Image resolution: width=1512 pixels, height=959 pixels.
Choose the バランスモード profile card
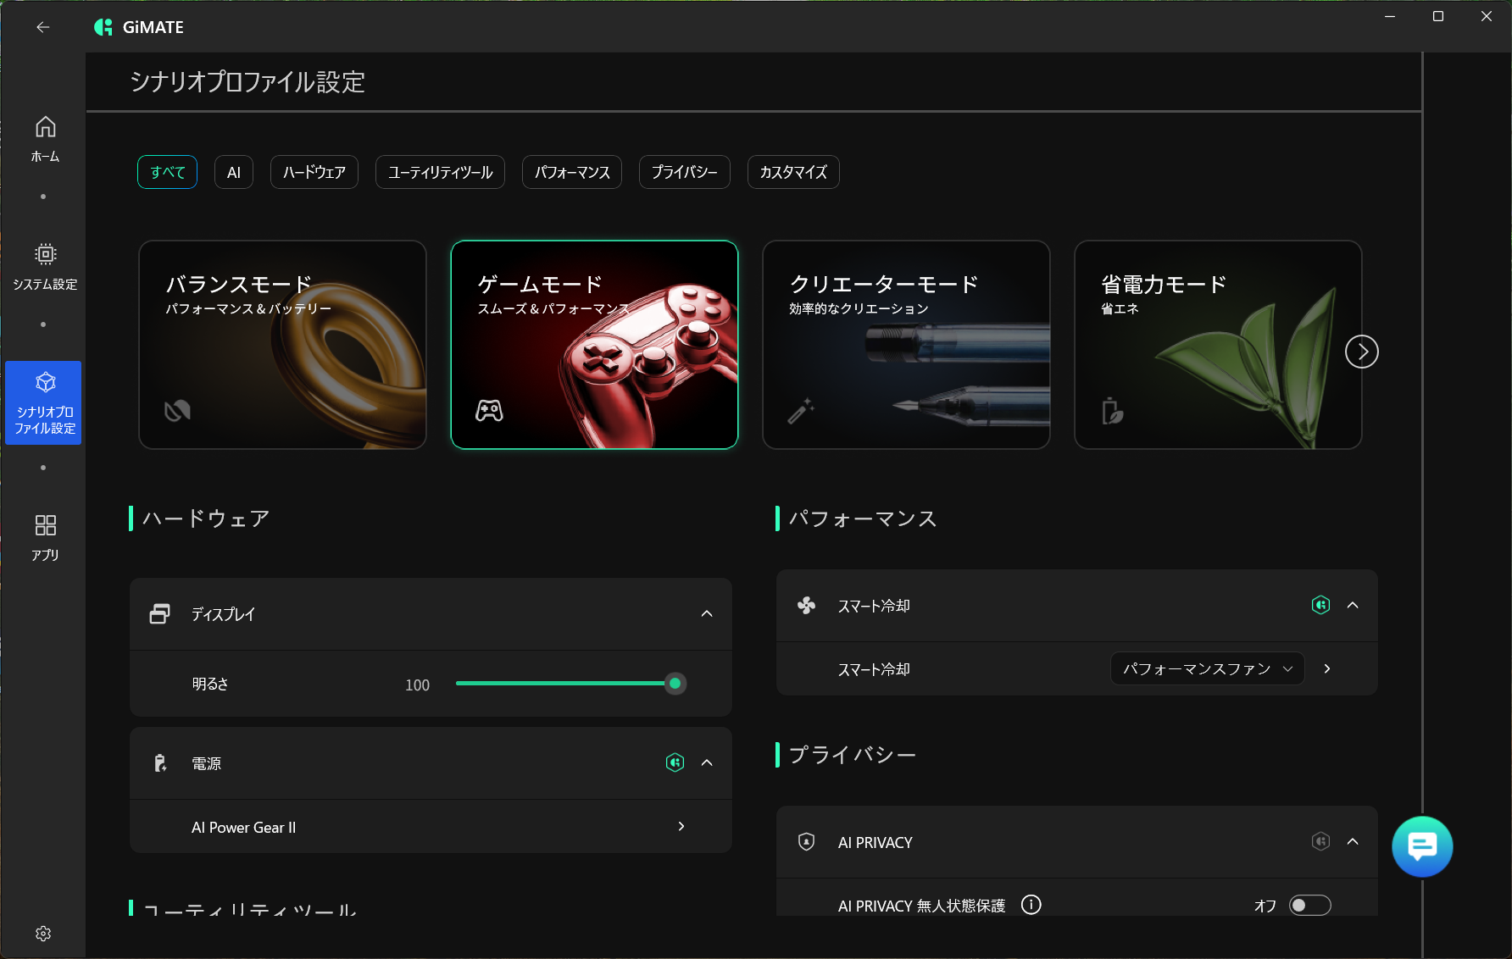[x=282, y=345]
